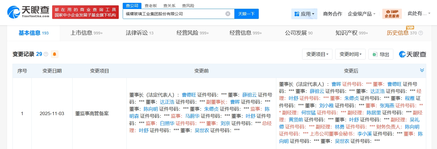Open SVIP 会员服务 badge
The height and width of the screenshot is (149, 437).
[x=392, y=14]
